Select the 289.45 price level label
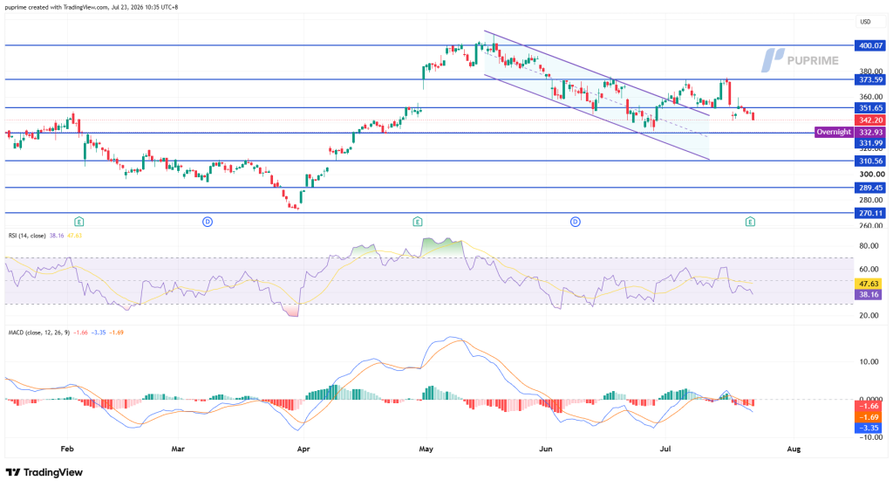This screenshot has width=893, height=487. [870, 188]
